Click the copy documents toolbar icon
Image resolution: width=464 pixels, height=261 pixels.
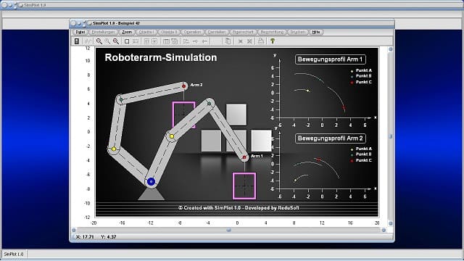pos(228,41)
